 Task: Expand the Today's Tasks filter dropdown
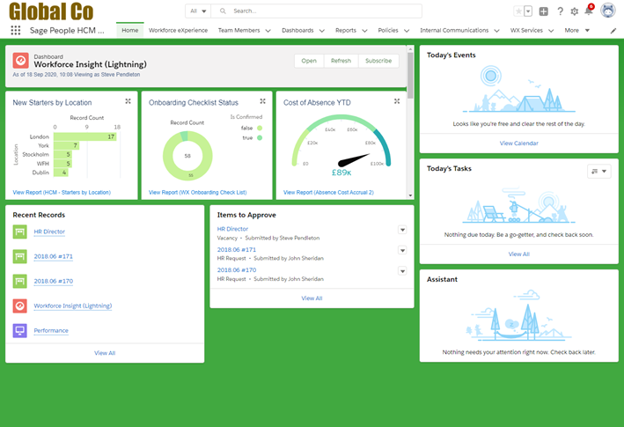(599, 172)
